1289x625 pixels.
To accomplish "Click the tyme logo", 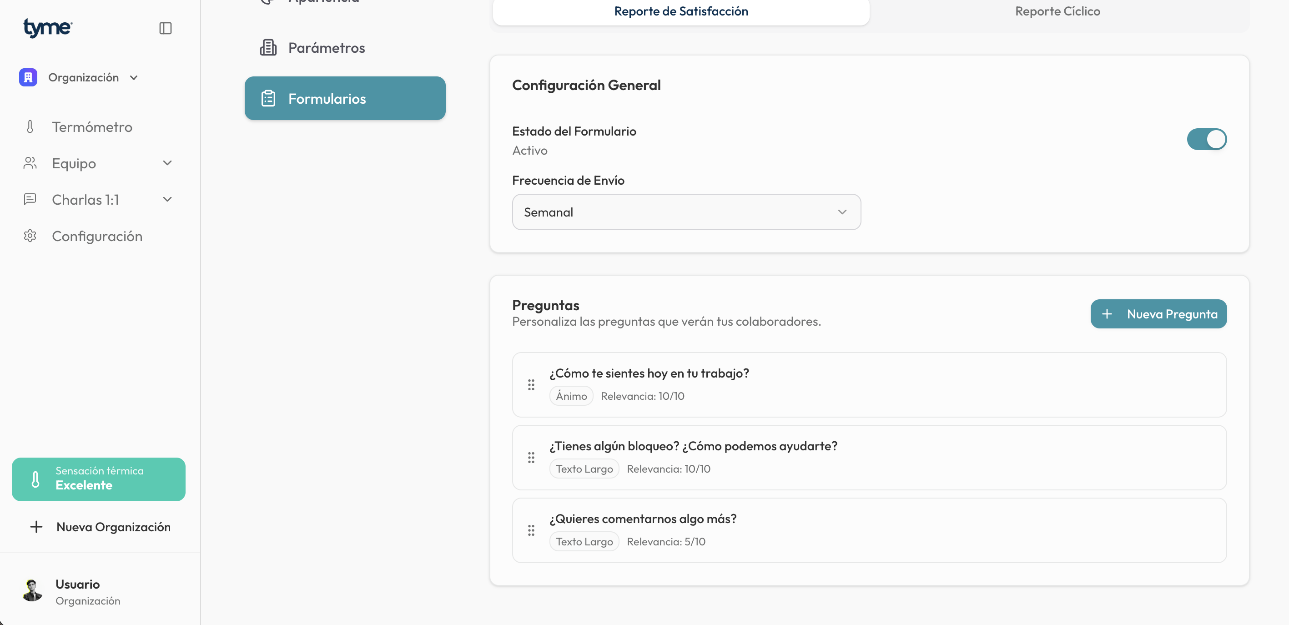I will 47,28.
